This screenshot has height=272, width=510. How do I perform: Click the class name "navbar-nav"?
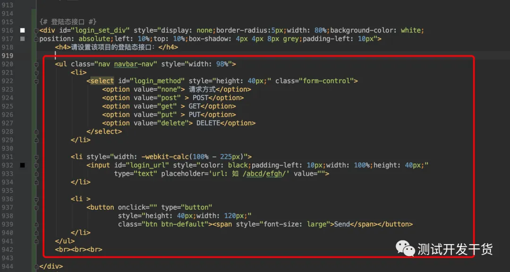(134, 64)
